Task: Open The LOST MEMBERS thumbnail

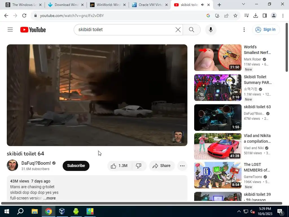Action: coord(218,175)
